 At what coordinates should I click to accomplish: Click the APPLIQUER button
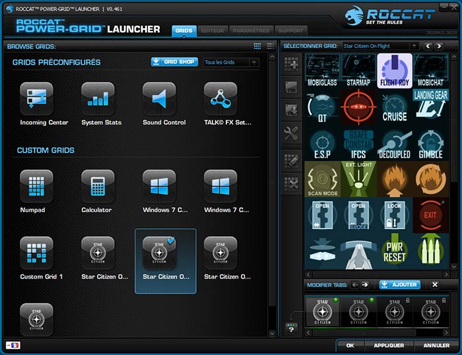click(x=389, y=345)
